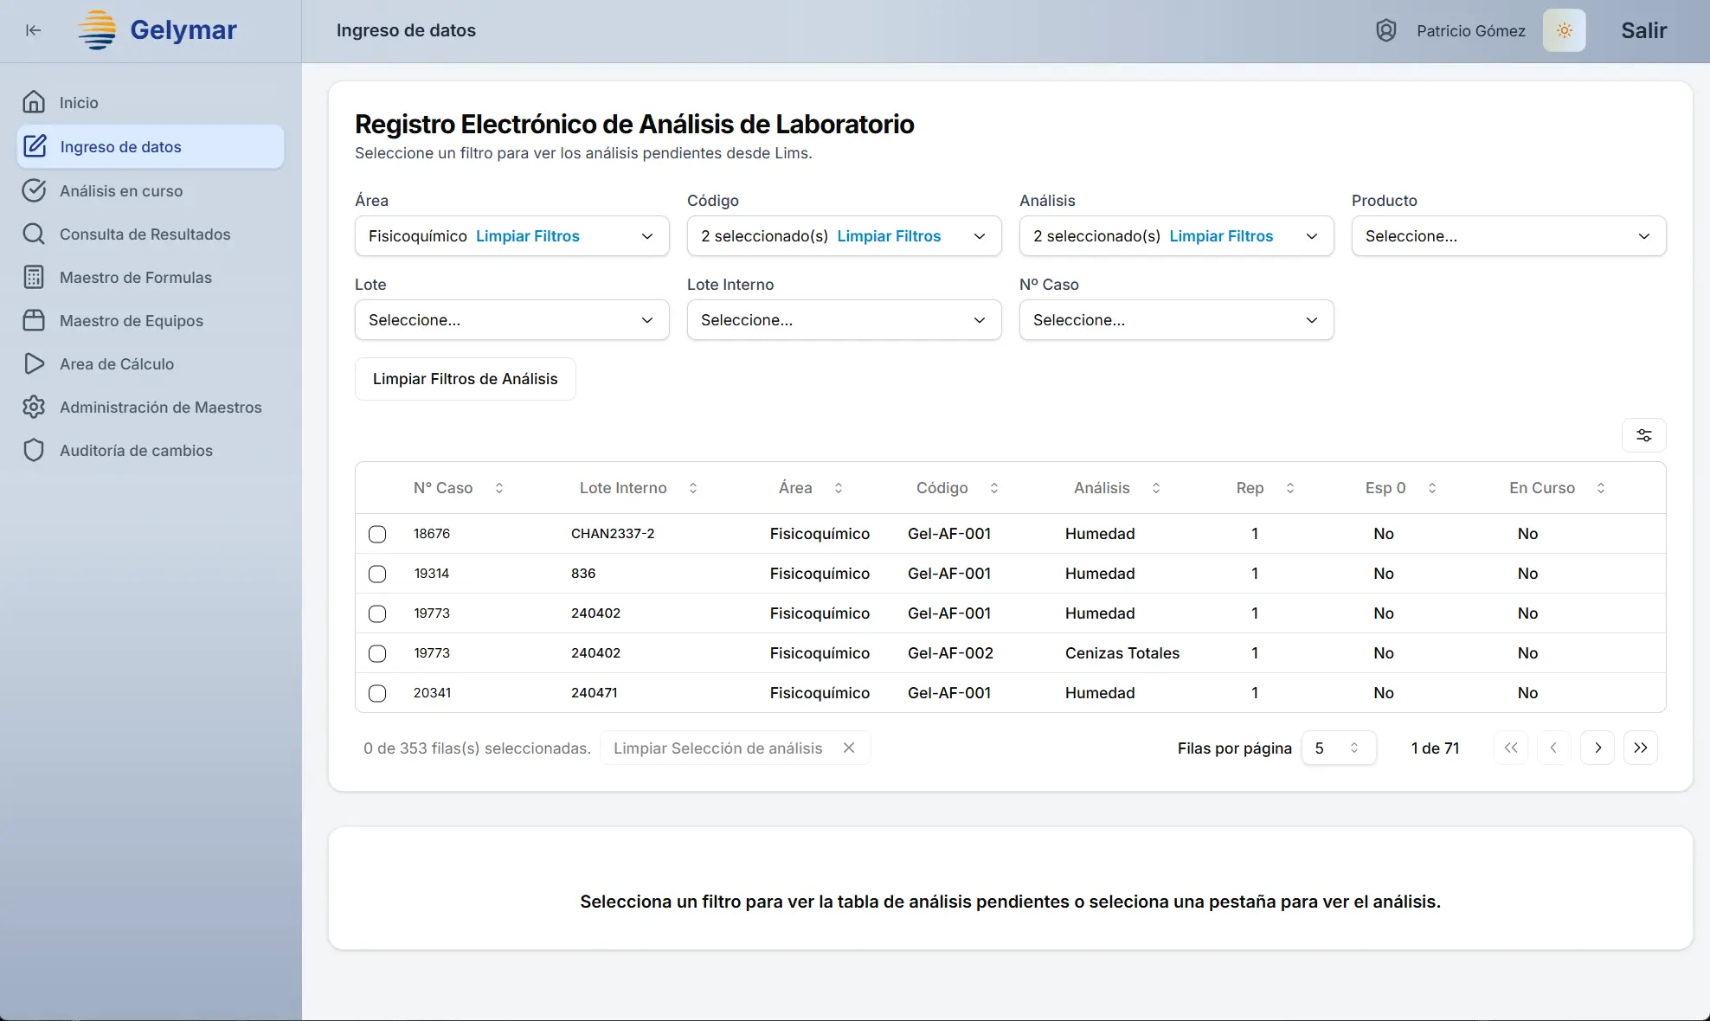Check the row with Lote Interno 836
The width and height of the screenshot is (1710, 1021).
[377, 574]
